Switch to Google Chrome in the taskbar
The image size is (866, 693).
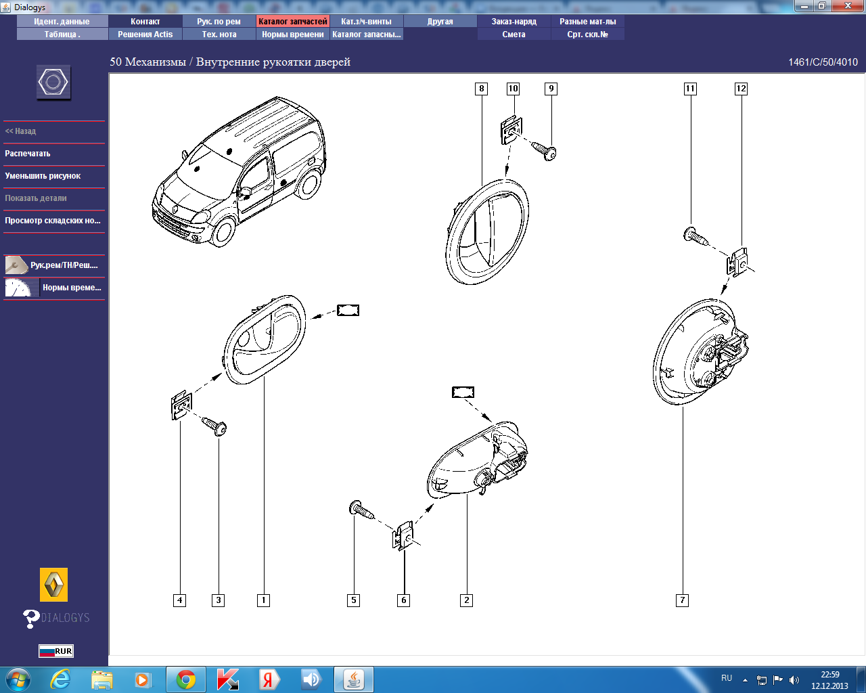pos(186,679)
